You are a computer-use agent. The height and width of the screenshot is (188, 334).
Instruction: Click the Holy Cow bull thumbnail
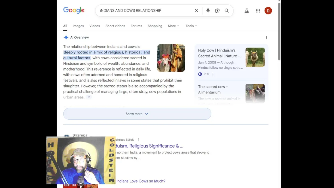point(255,57)
